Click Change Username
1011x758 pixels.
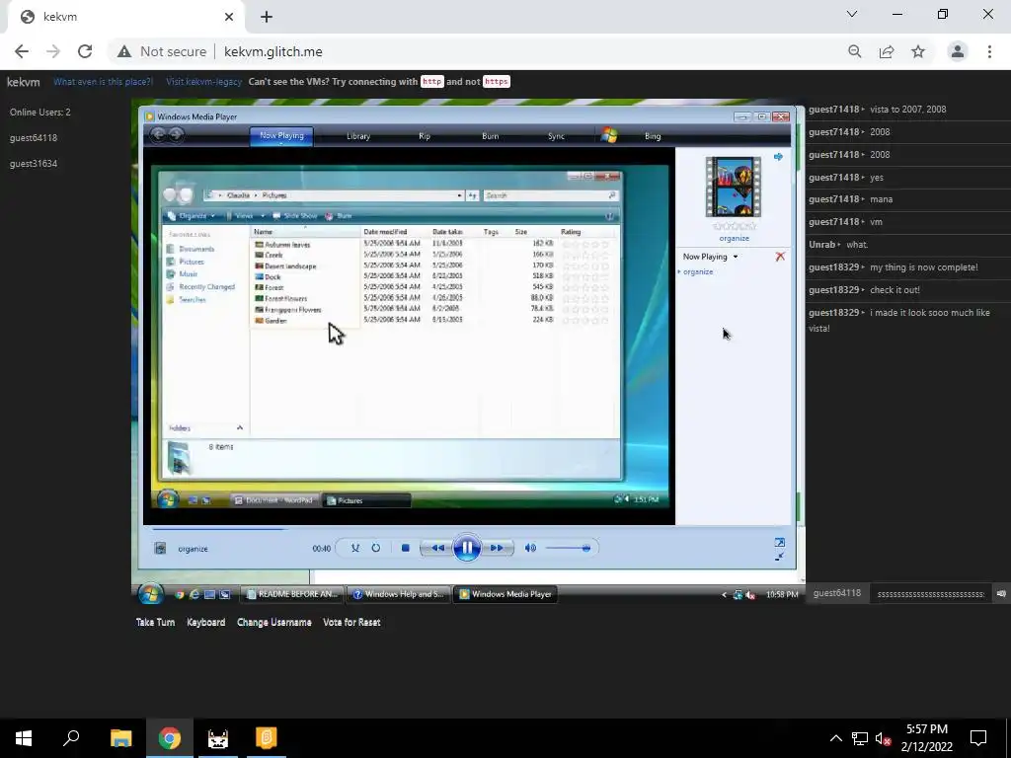(x=274, y=623)
